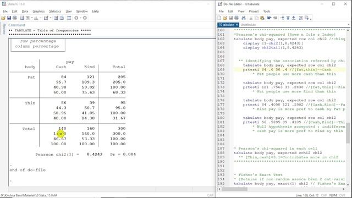Open the Project menu in Do-file Editor

(254, 11)
